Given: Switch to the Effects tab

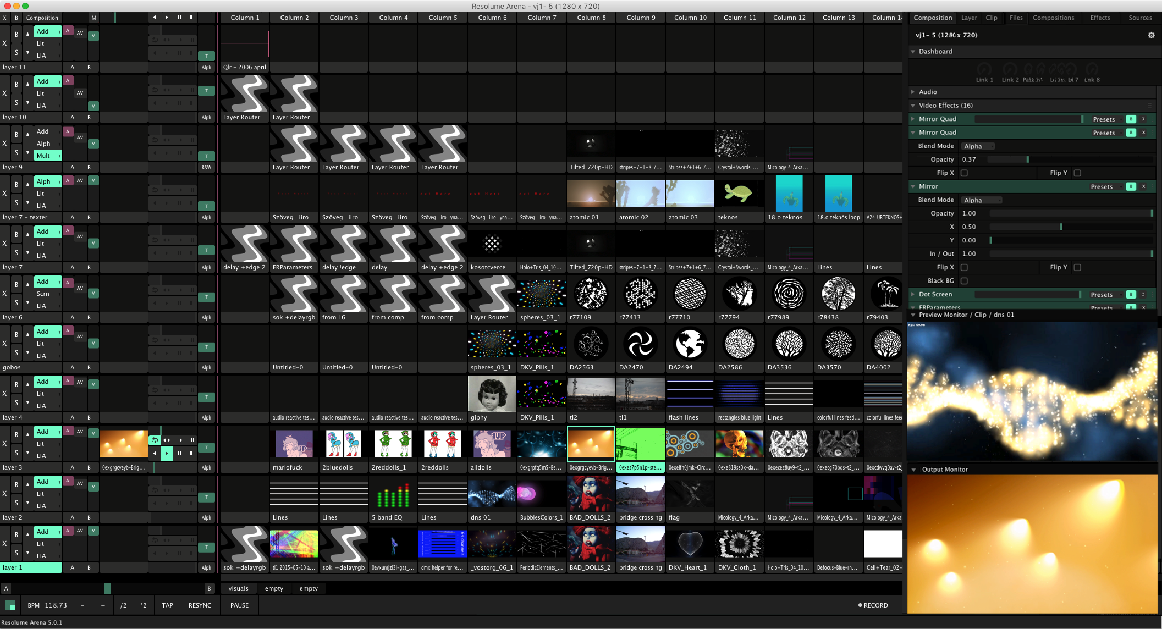Looking at the screenshot, I should tap(1100, 18).
